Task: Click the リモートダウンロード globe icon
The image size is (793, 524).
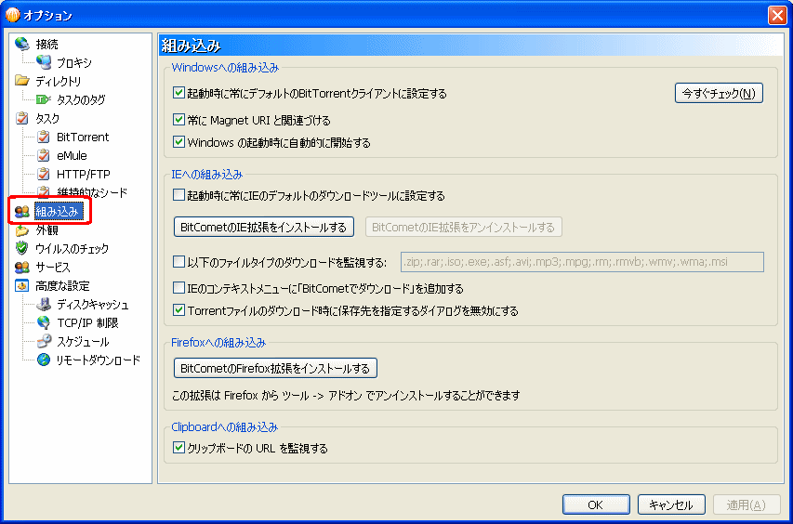Action: [x=44, y=360]
